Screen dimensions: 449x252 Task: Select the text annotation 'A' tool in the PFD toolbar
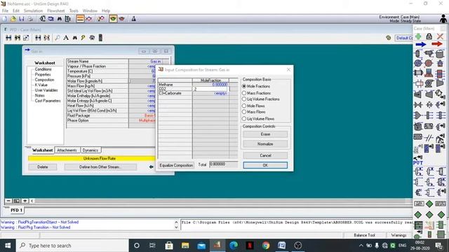[66, 38]
